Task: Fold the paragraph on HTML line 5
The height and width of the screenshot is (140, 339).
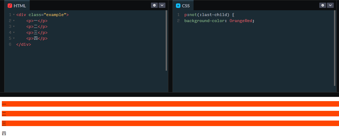Action: click(x=14, y=39)
